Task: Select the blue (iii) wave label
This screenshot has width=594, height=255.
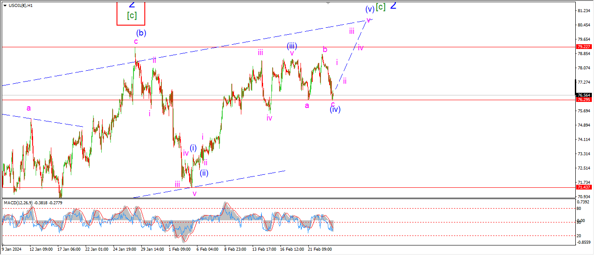Action: pyautogui.click(x=291, y=46)
